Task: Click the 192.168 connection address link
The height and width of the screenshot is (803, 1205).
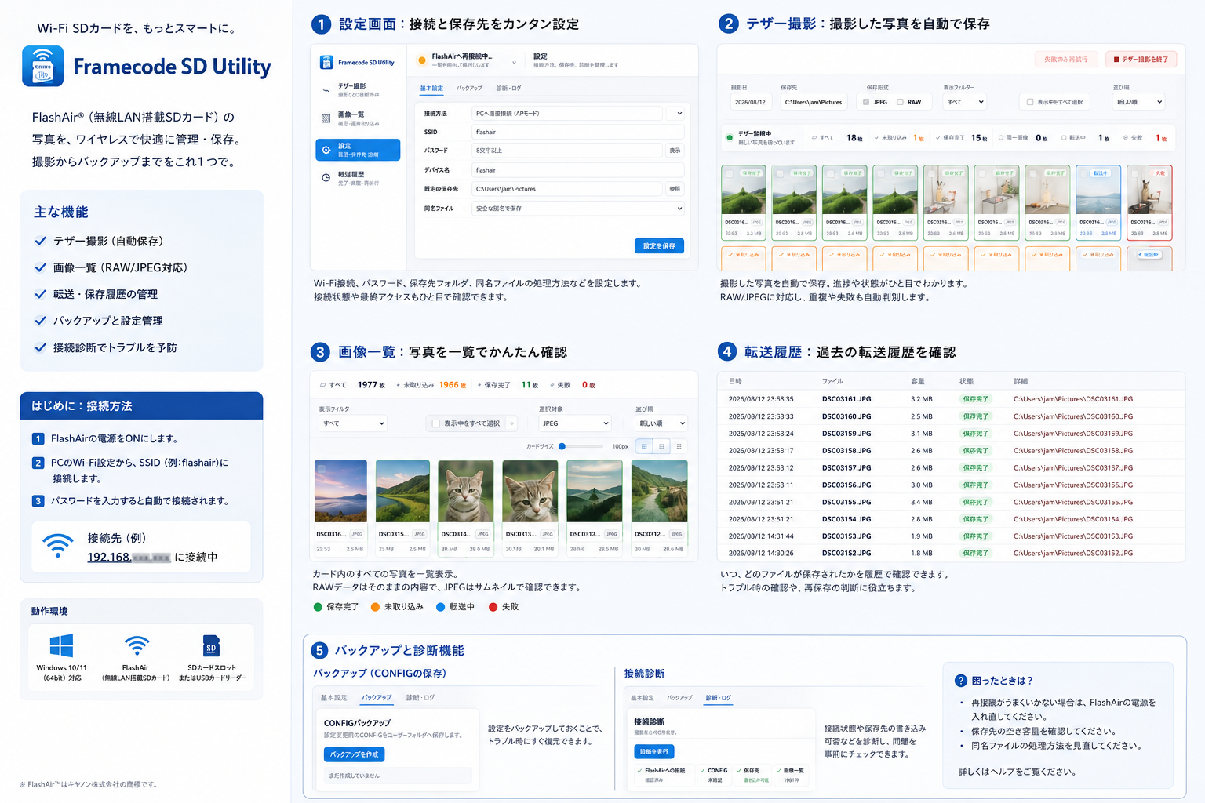Action: [x=129, y=558]
